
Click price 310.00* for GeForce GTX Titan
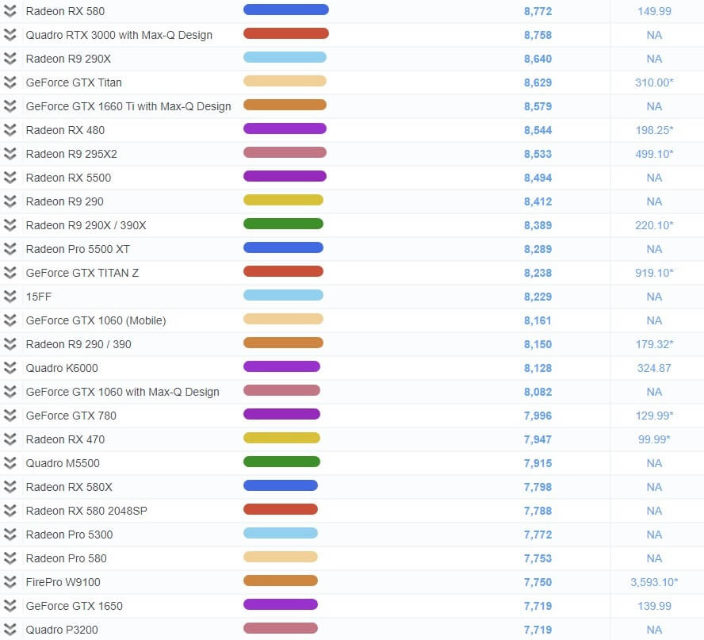(654, 82)
